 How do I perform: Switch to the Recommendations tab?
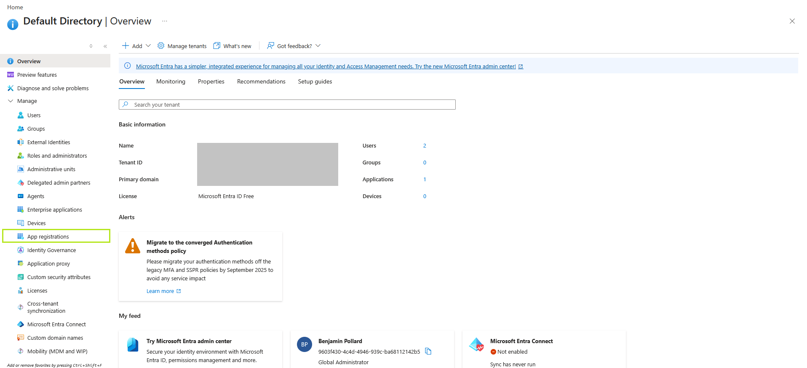tap(261, 81)
